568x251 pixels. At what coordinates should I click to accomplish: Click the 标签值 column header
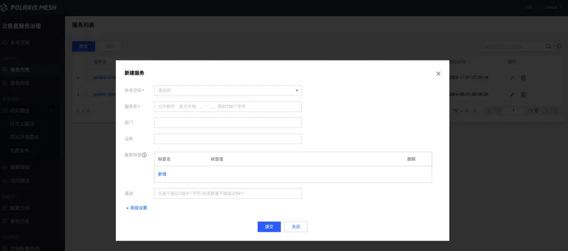[217, 159]
